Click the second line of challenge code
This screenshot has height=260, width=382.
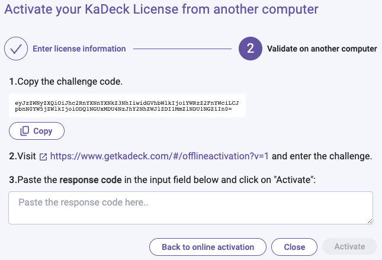[123, 108]
